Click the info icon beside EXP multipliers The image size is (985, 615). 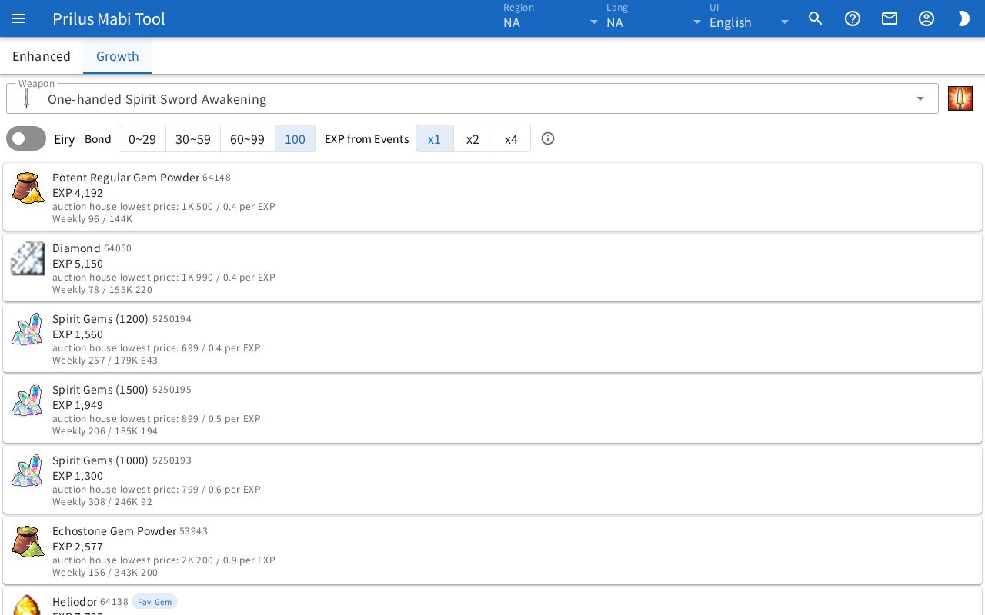click(x=548, y=138)
